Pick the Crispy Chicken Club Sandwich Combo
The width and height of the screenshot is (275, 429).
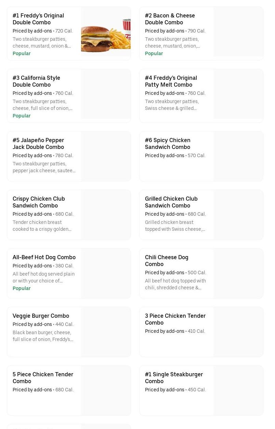click(x=39, y=202)
